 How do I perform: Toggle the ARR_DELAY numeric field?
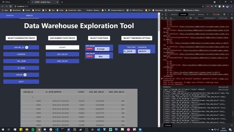[63, 61]
